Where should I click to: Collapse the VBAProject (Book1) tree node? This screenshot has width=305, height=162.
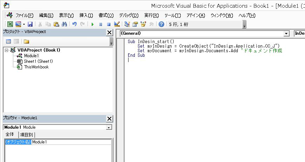pos(7,50)
